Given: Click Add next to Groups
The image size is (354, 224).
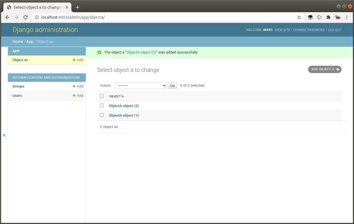Looking at the screenshot, I should pos(78,86).
